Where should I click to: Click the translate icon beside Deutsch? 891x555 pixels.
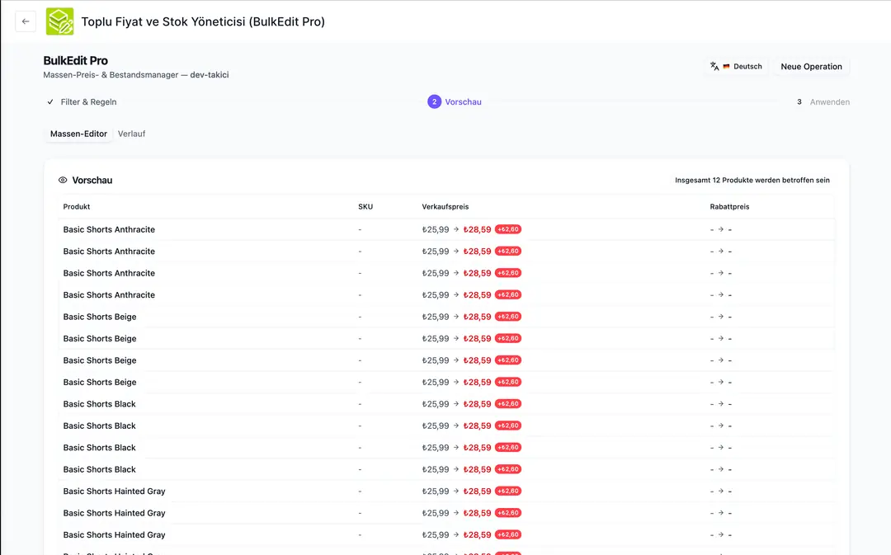714,67
